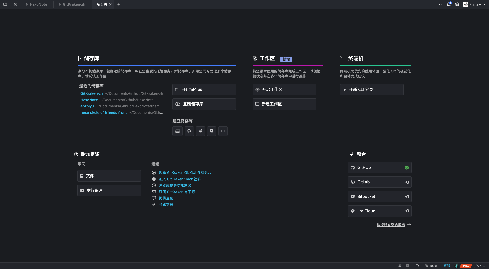This screenshot has height=269, width=489.
Task: Click the 整合 plug icon
Action: [352, 154]
